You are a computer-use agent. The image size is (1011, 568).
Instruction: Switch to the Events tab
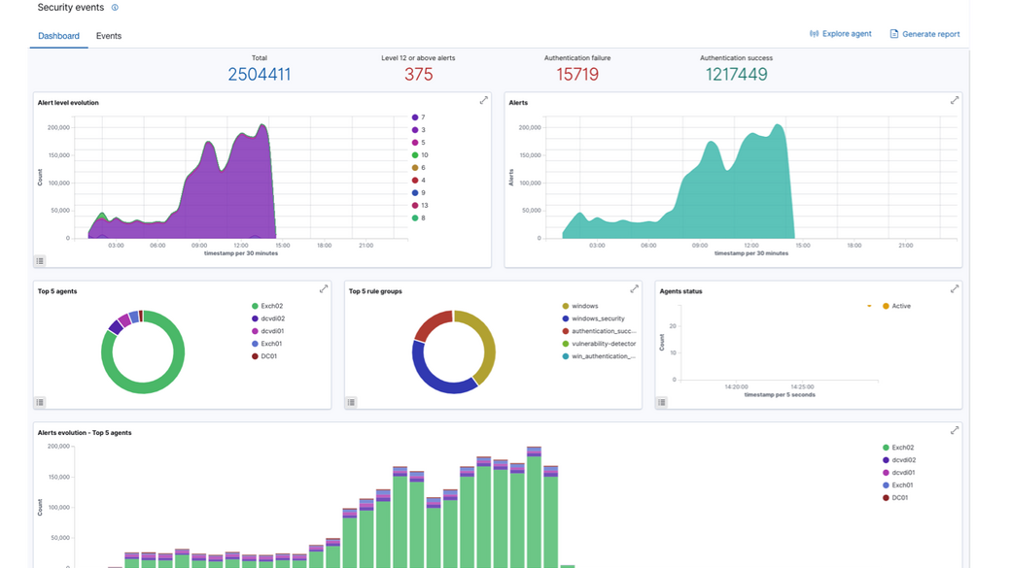click(x=108, y=36)
